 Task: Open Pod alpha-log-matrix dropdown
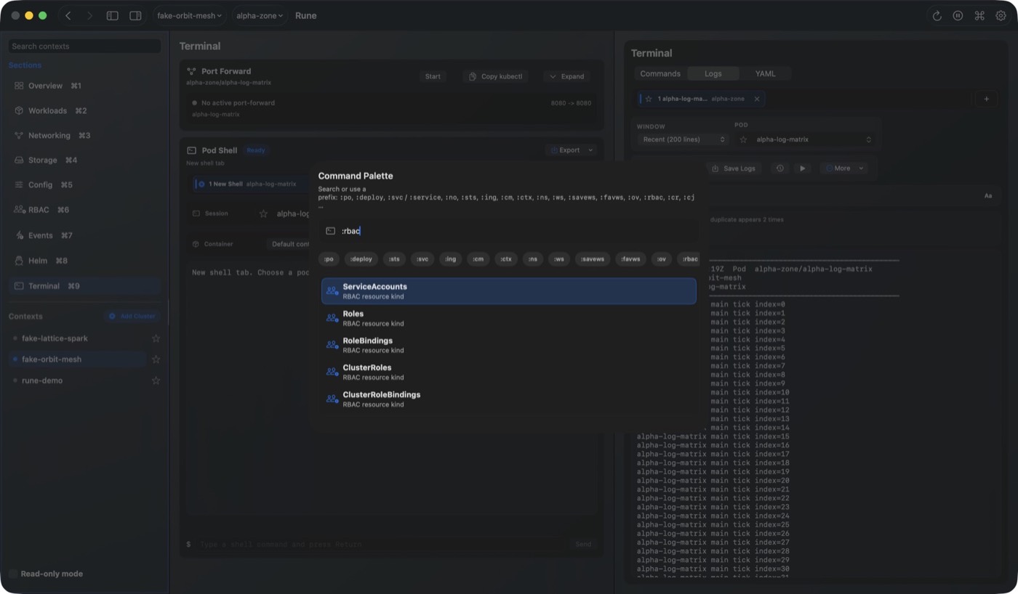(x=813, y=139)
